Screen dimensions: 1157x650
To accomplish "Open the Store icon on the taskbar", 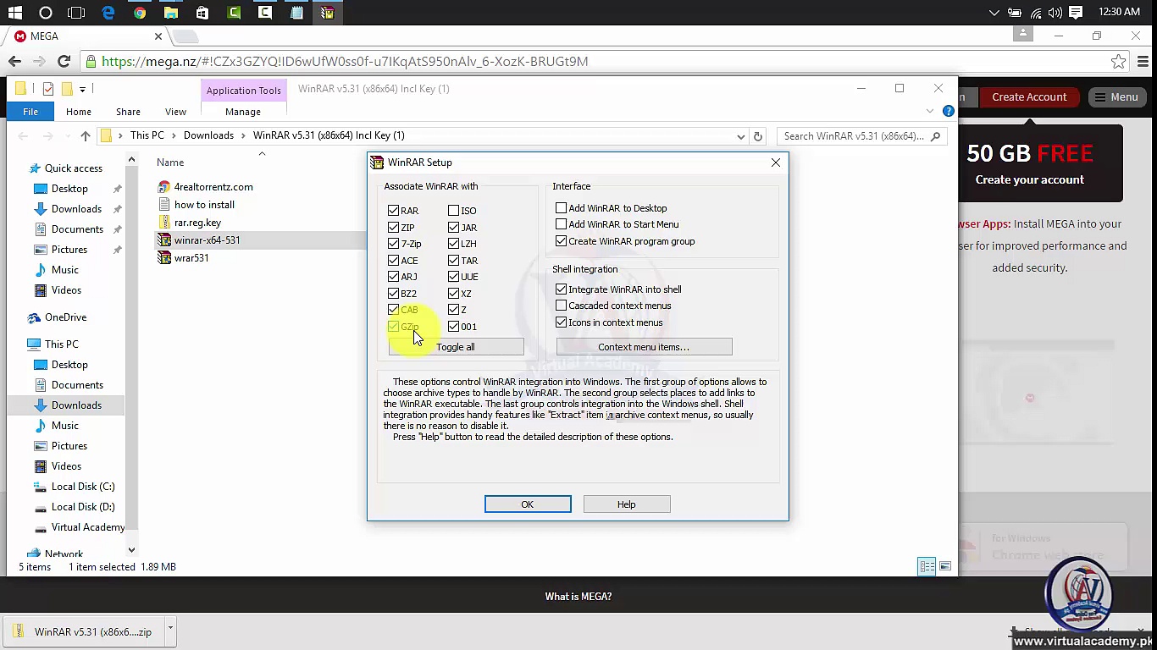I will pos(202,13).
